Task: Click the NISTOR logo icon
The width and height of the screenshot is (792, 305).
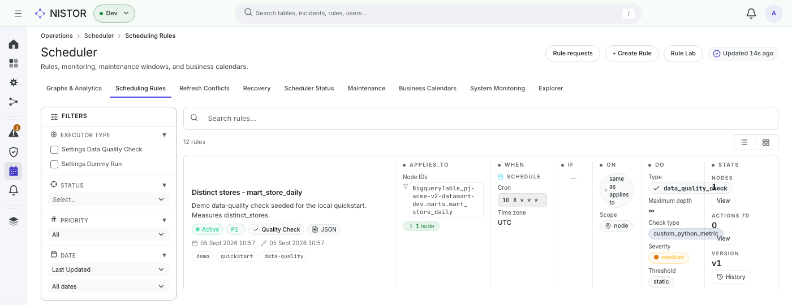Action: pos(40,13)
